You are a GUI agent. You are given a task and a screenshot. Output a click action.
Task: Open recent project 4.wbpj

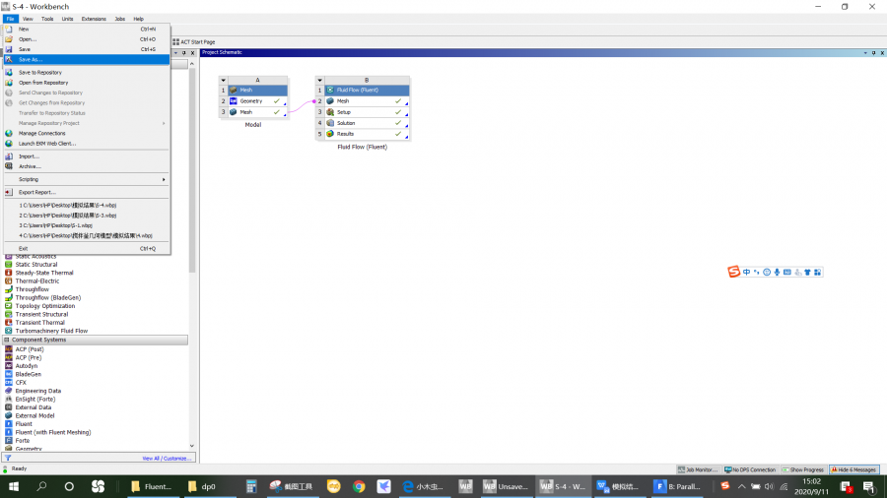(87, 236)
